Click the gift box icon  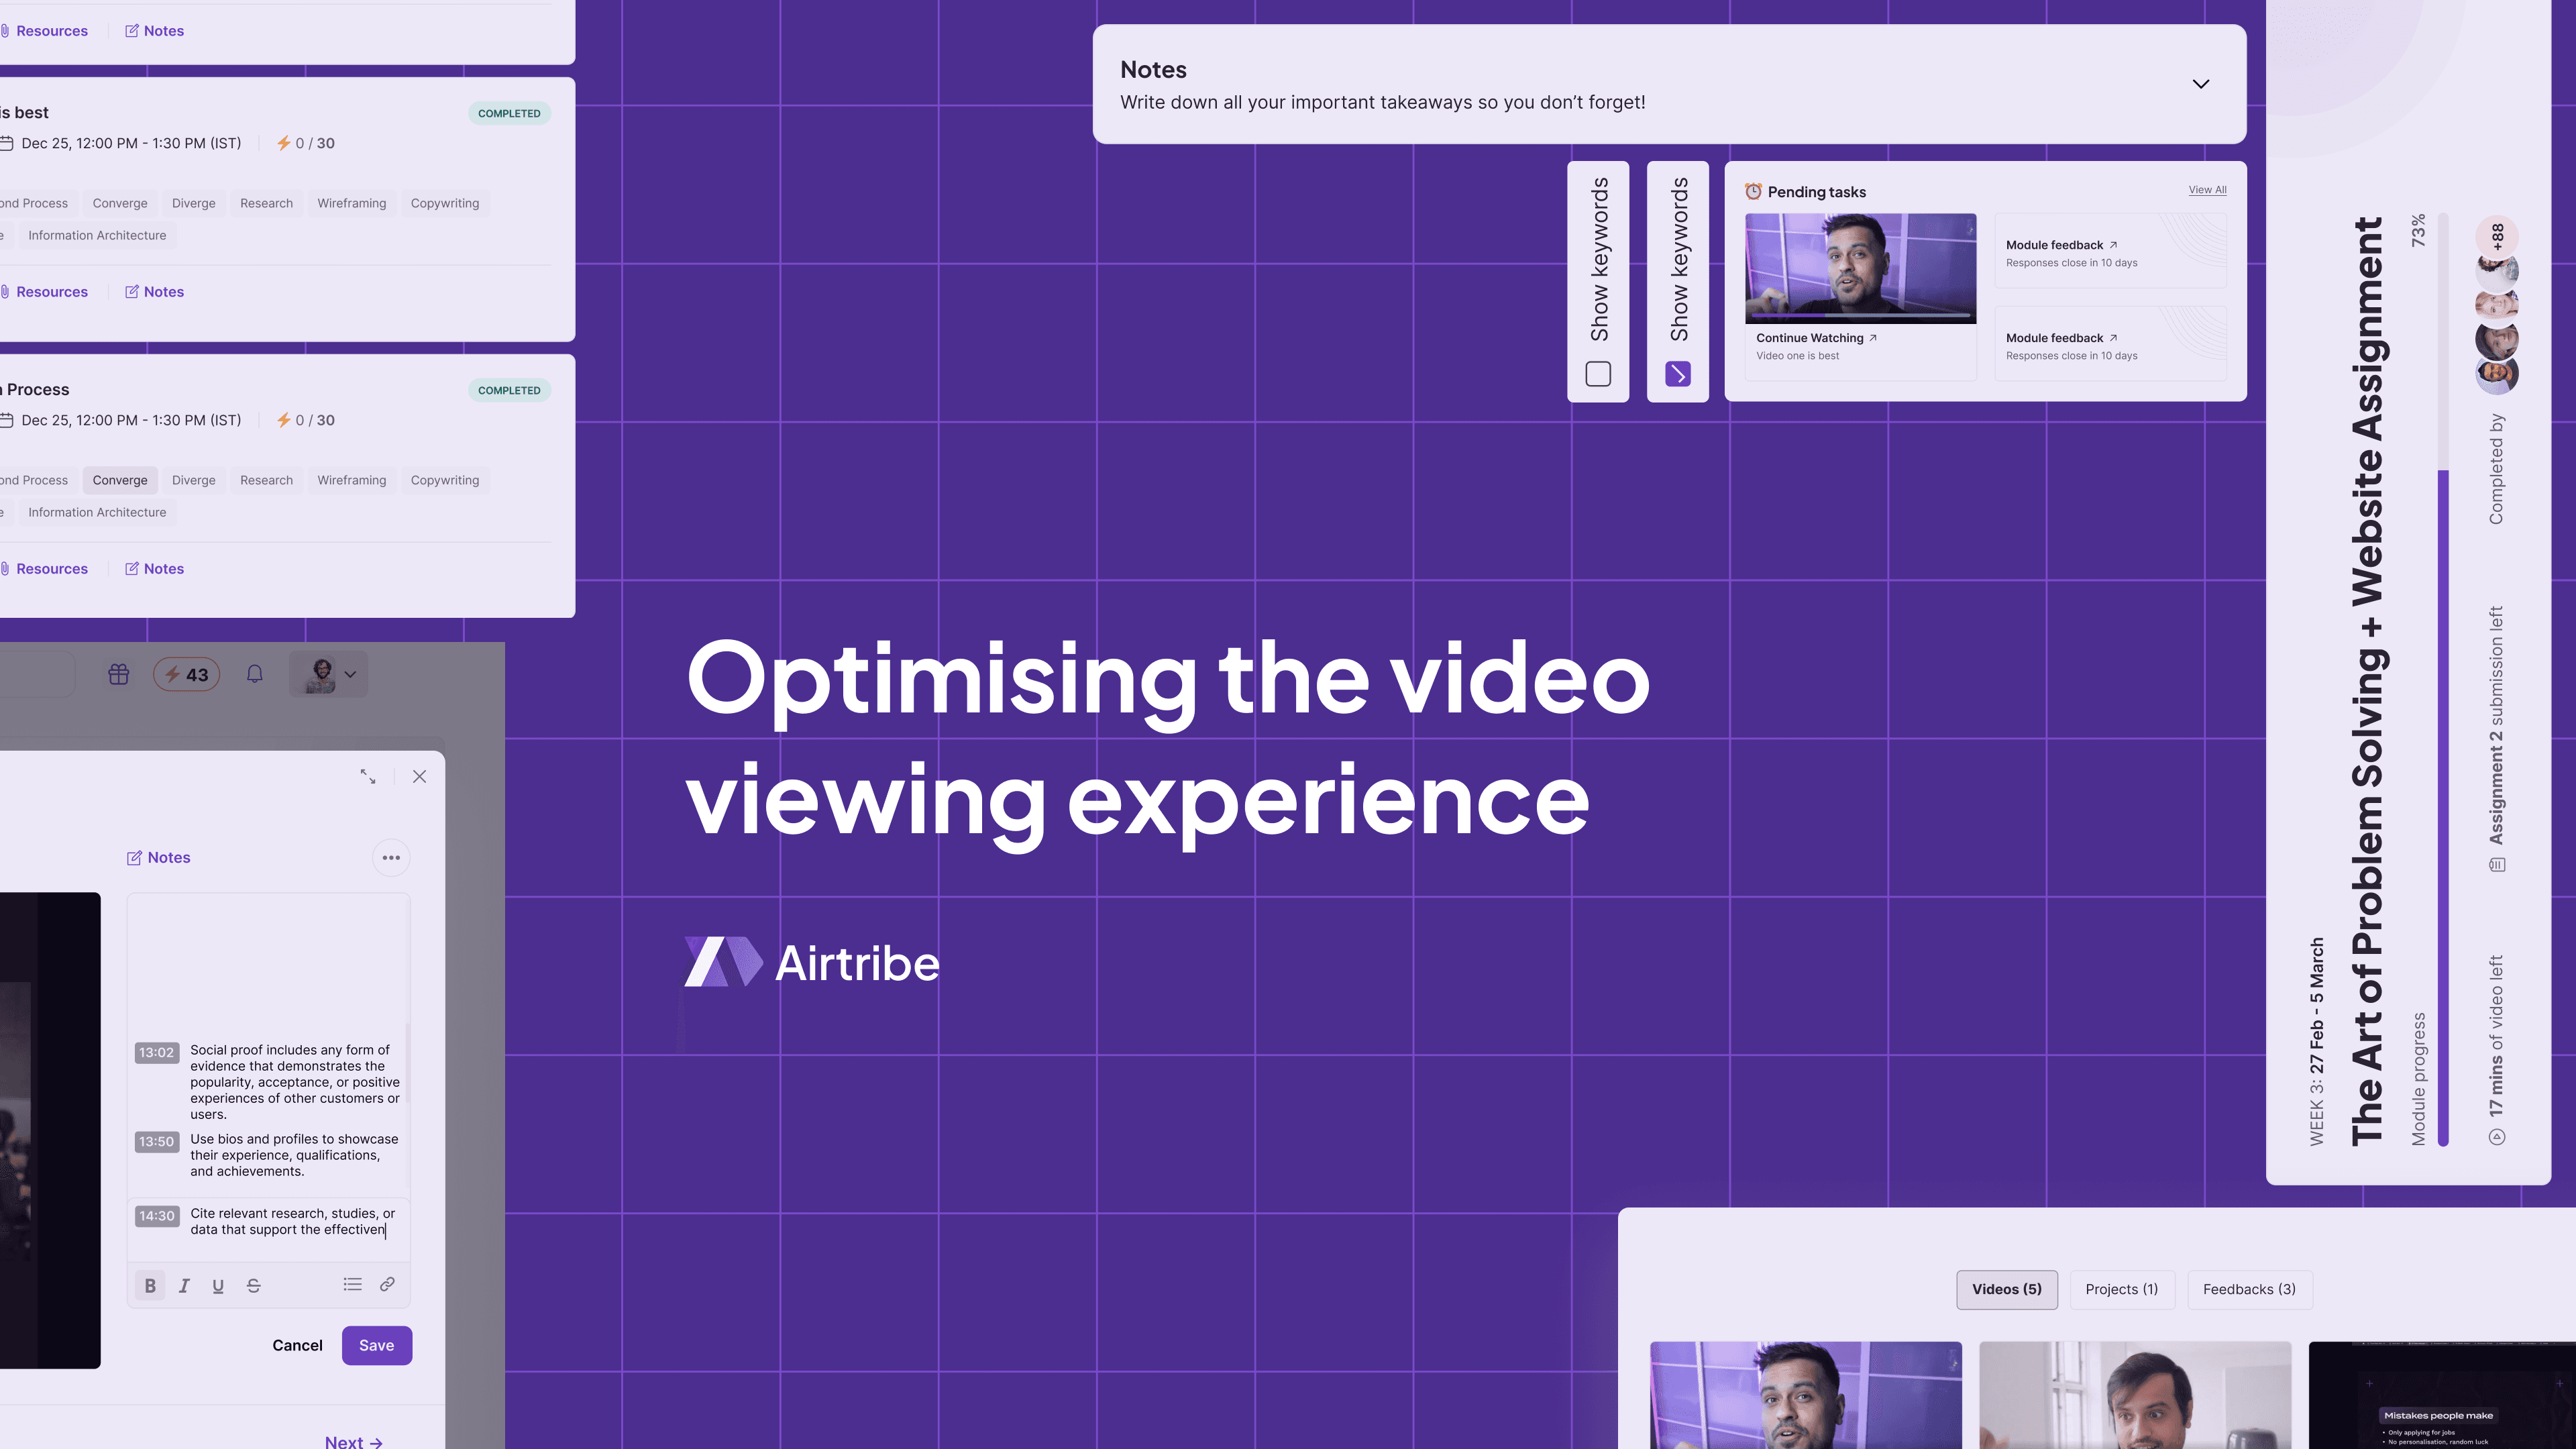[x=119, y=674]
